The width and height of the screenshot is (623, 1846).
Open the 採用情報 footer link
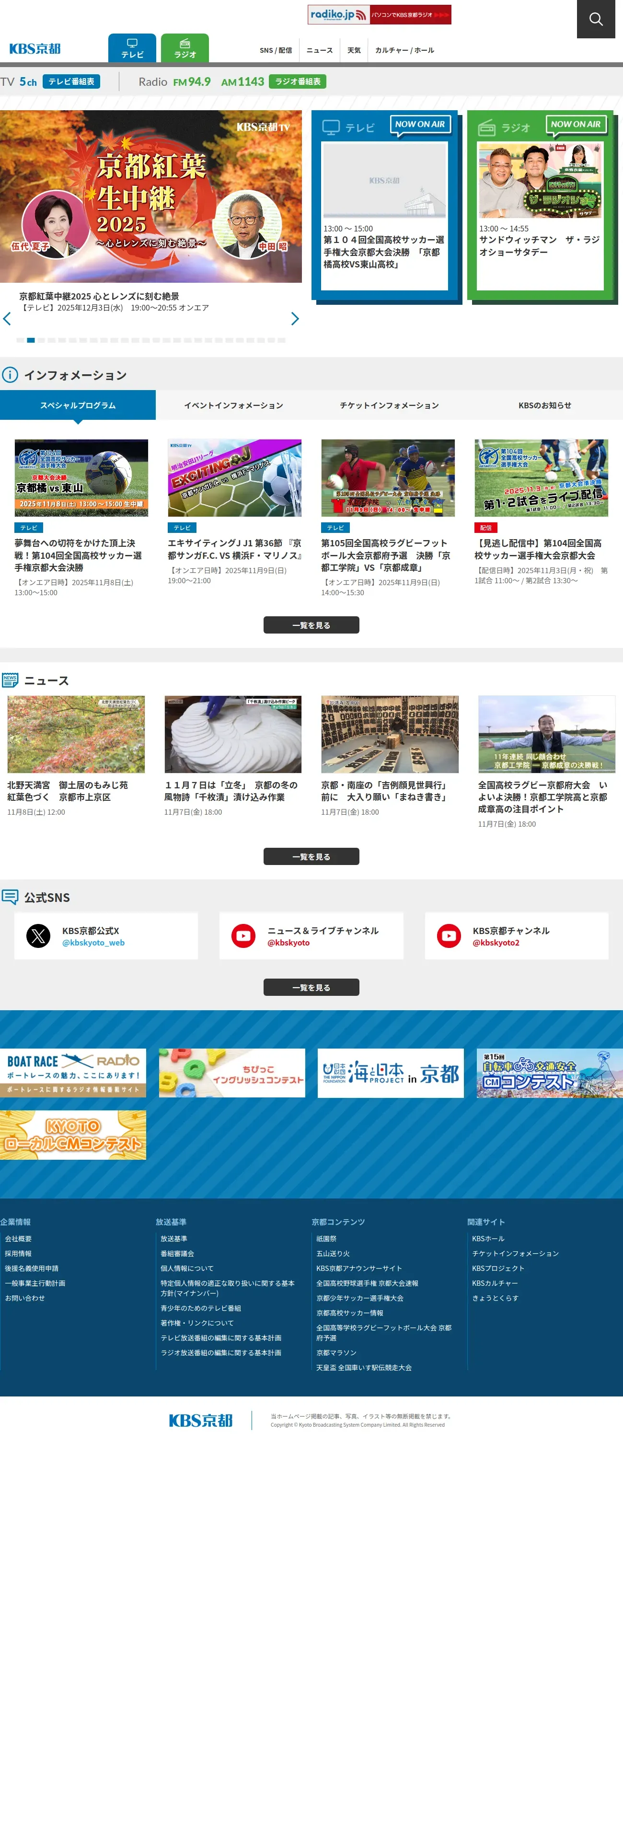coord(18,1253)
